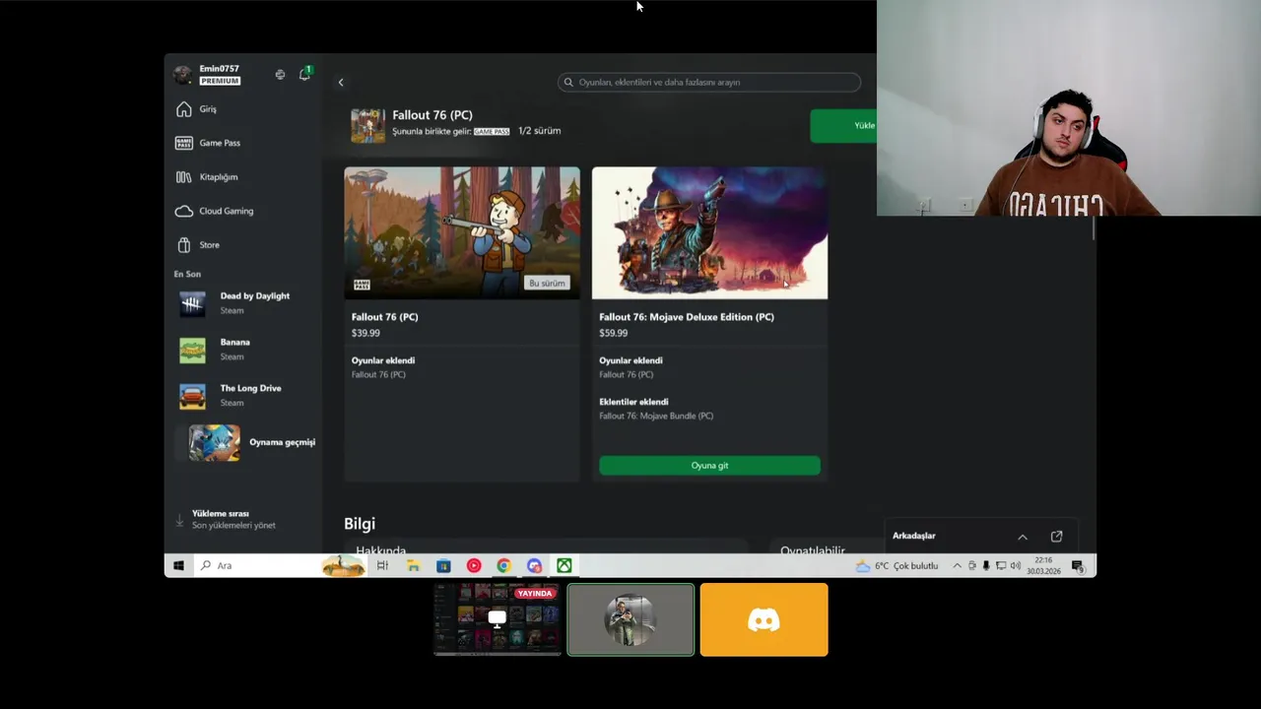Click the Fallout 76: Mojave Deluxe Edition title
The width and height of the screenshot is (1261, 709).
[x=686, y=317]
